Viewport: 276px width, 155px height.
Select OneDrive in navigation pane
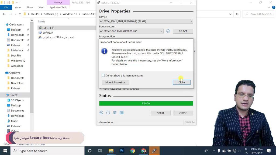pyautogui.click(x=15, y=73)
